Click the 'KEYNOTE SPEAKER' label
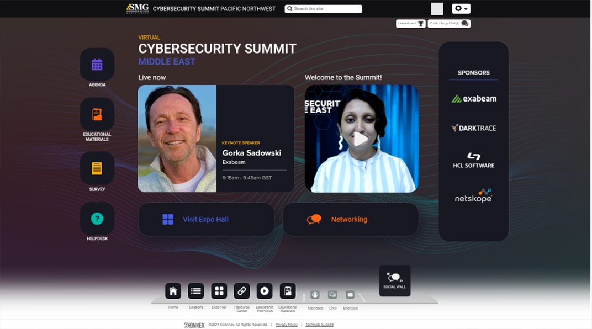 (x=241, y=142)
